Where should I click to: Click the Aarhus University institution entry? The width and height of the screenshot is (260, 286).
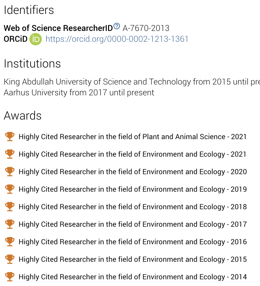[x=79, y=92]
